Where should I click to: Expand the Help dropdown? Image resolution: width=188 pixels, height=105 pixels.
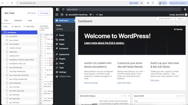click(x=181, y=19)
